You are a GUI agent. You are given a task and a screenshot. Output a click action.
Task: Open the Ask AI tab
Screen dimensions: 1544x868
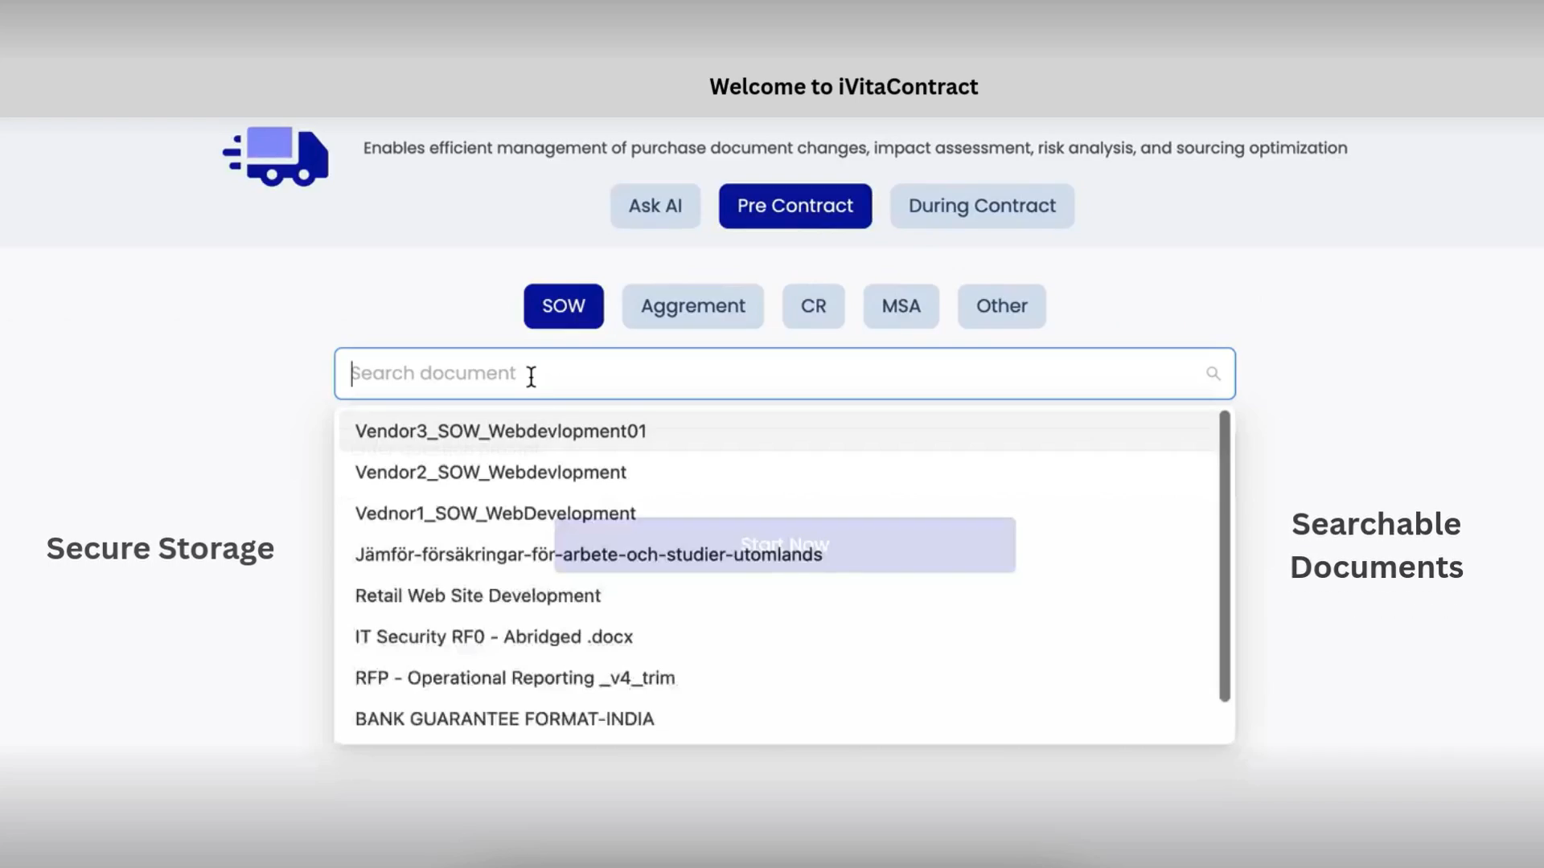coord(655,206)
